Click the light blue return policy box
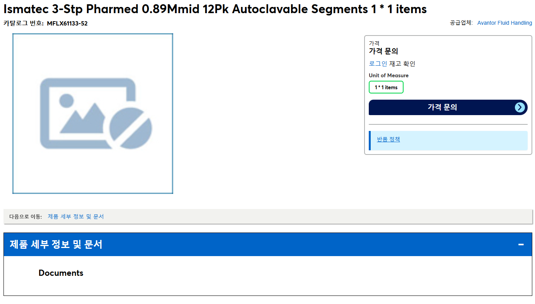This screenshot has height=304, width=535. click(448, 141)
